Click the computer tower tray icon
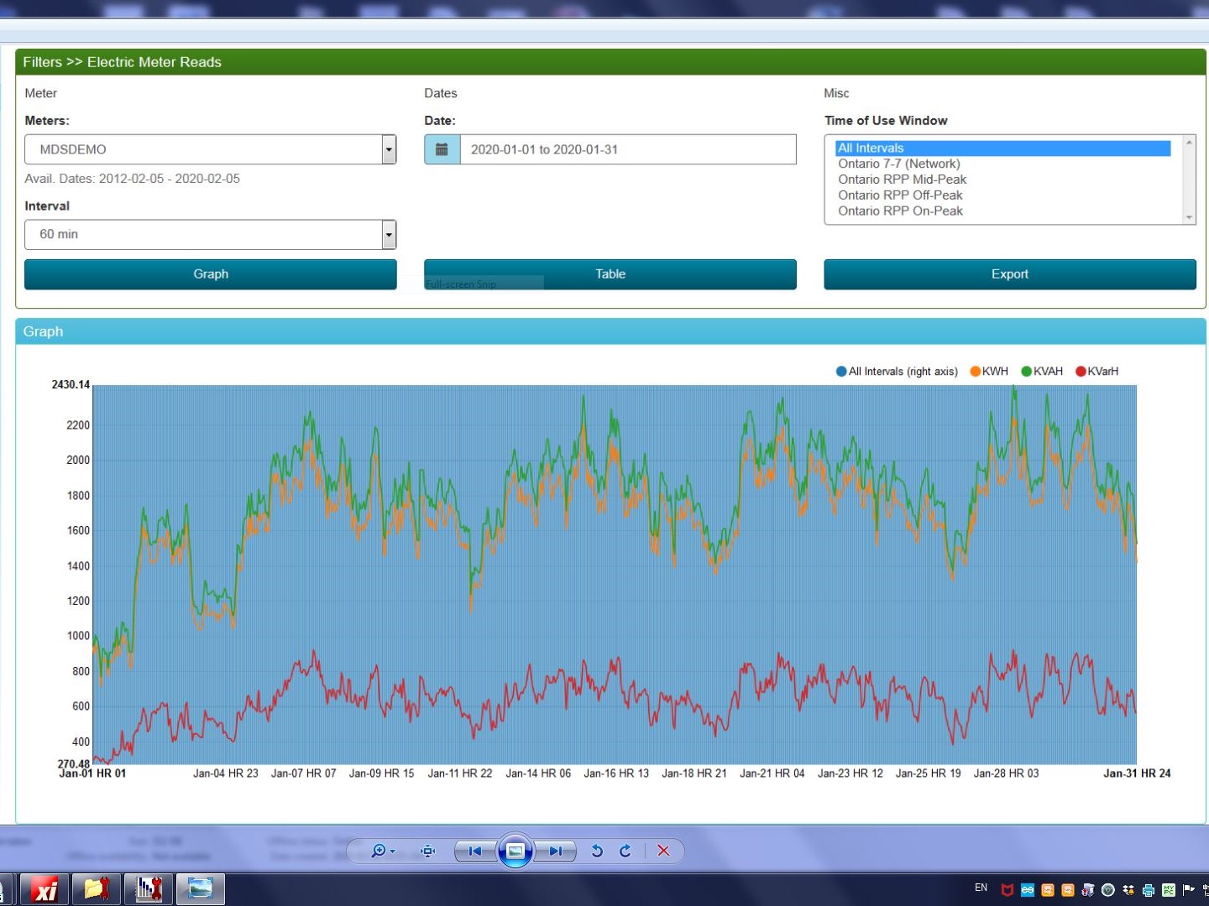Image resolution: width=1209 pixels, height=906 pixels. pos(1088,890)
